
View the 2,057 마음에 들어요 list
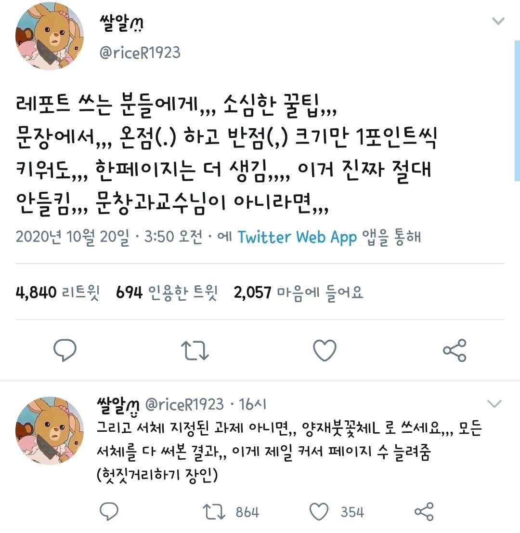pos(298,293)
